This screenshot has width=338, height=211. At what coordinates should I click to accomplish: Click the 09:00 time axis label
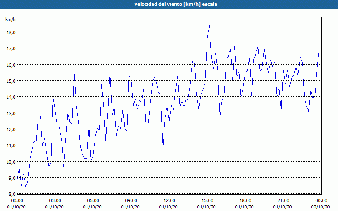[131, 201]
